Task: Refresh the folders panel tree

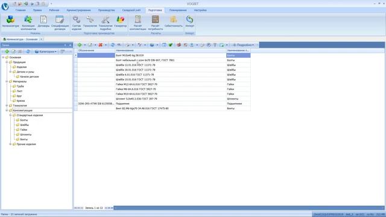Action: tap(28, 51)
